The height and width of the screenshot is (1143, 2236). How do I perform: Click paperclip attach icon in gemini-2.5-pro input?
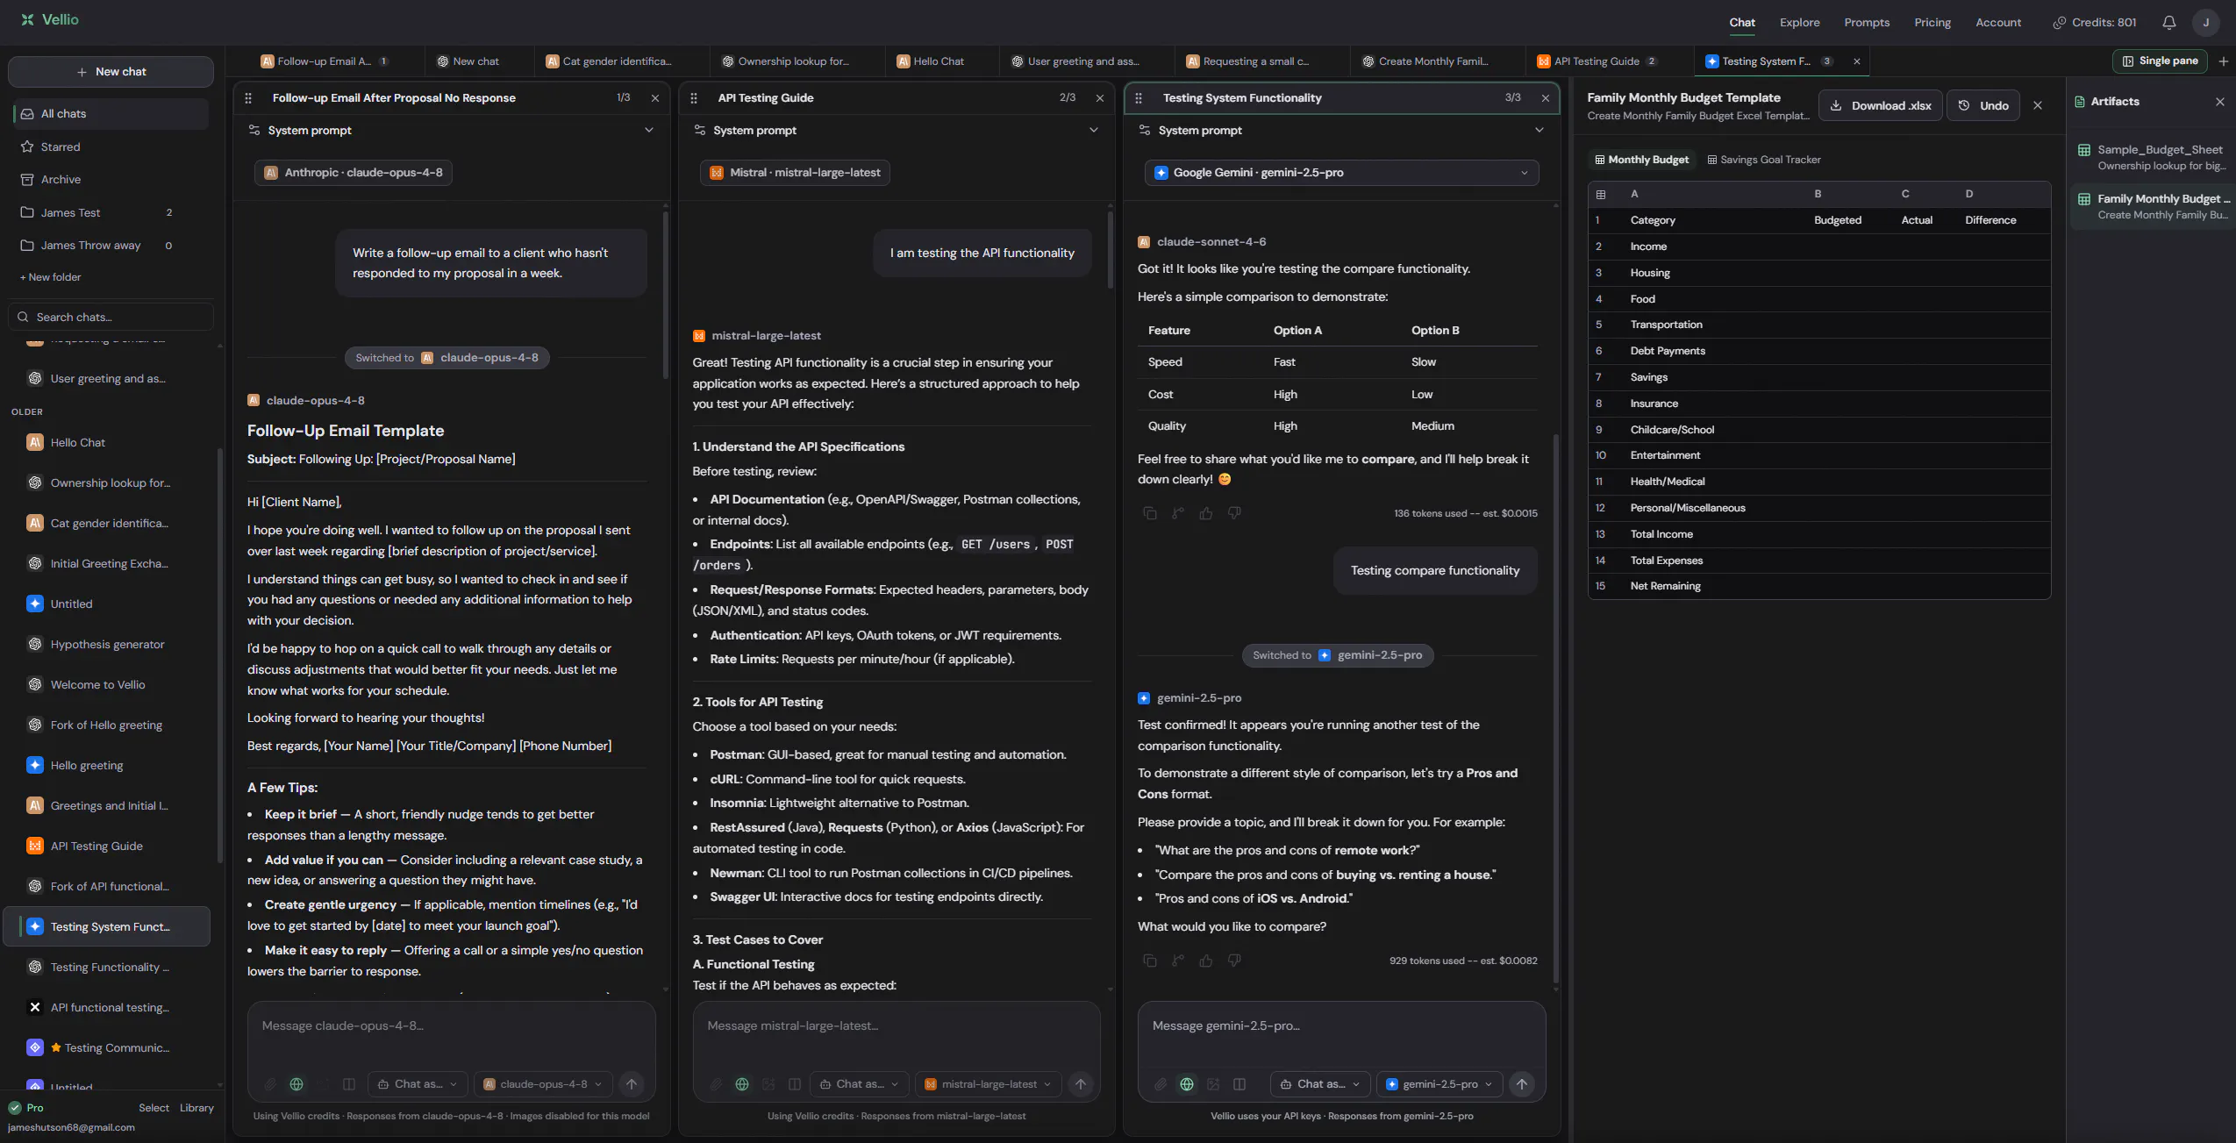pos(1161,1084)
